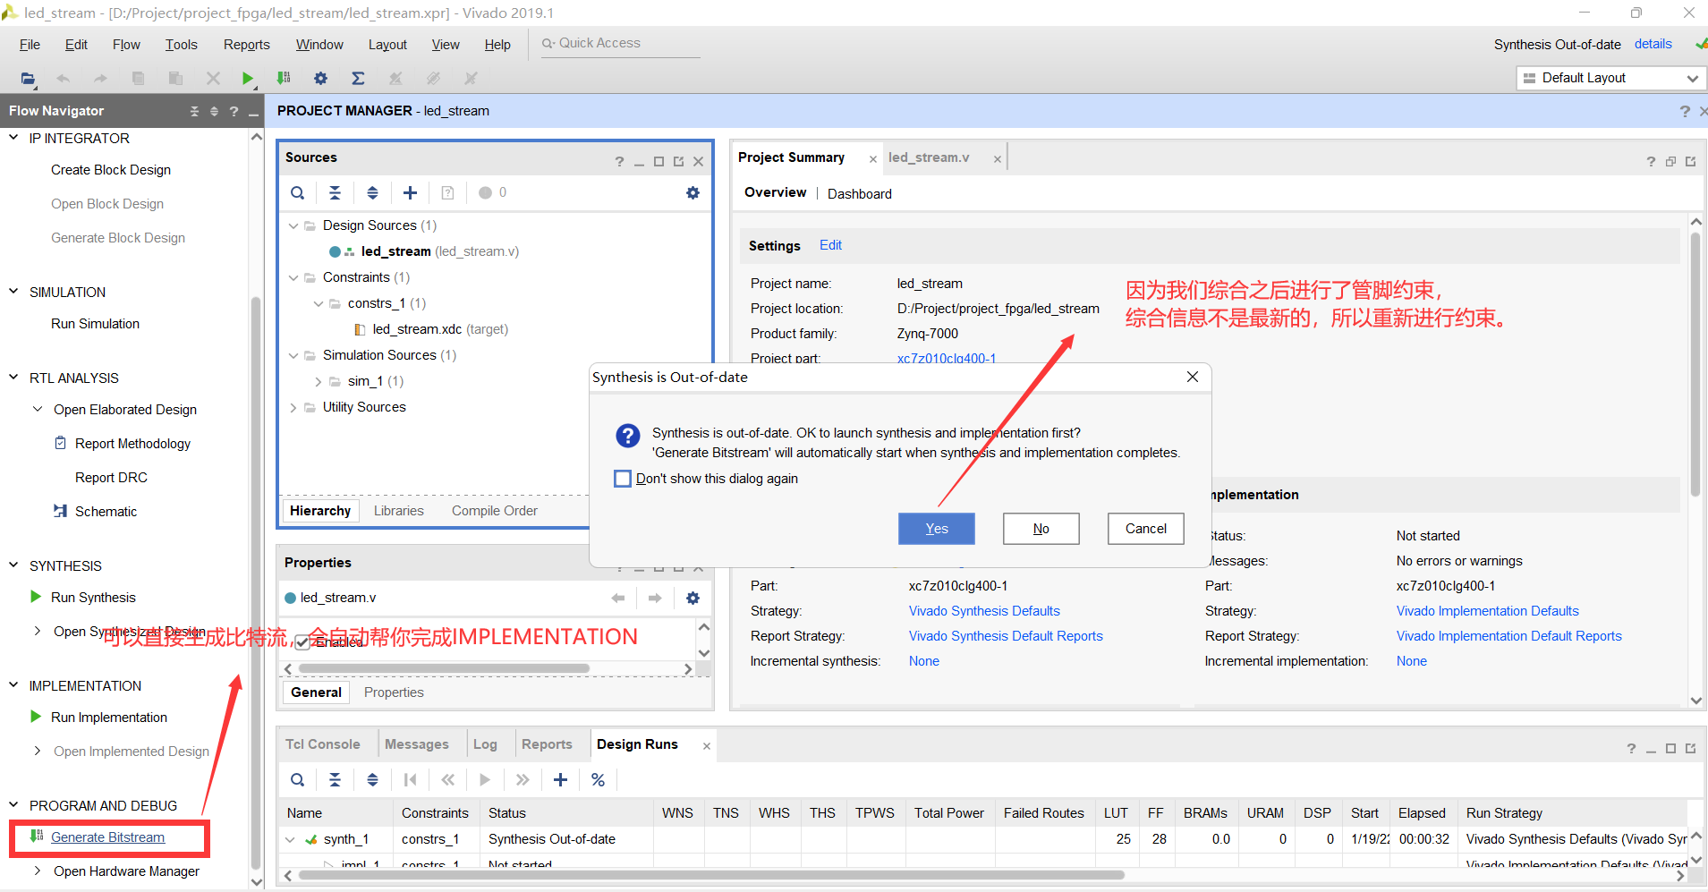The width and height of the screenshot is (1708, 892).
Task: Open the Reports menu
Action: click(246, 45)
